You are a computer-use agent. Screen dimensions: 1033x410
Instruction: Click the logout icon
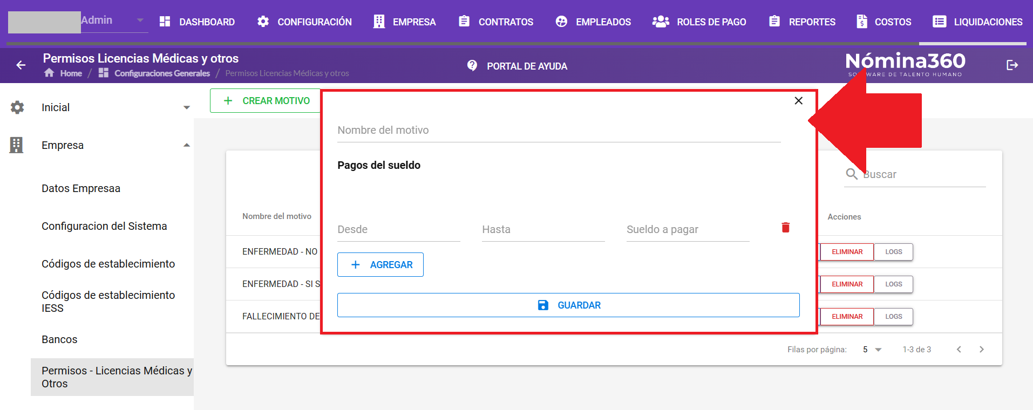coord(1012,65)
